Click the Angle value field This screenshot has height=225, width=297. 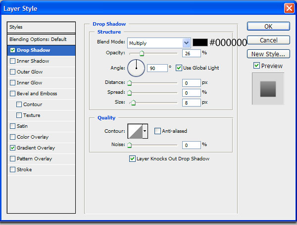(157, 68)
